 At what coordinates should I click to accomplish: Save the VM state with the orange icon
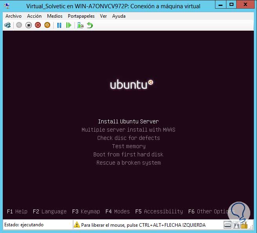pos(47,25)
